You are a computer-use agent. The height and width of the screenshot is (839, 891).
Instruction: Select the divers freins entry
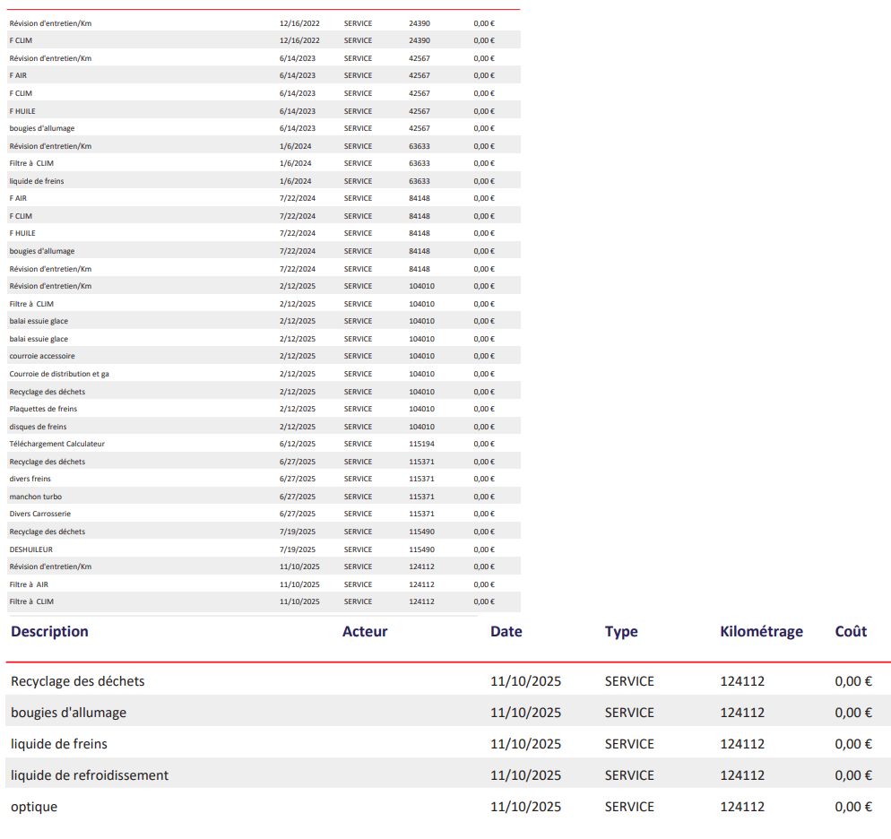click(x=30, y=479)
